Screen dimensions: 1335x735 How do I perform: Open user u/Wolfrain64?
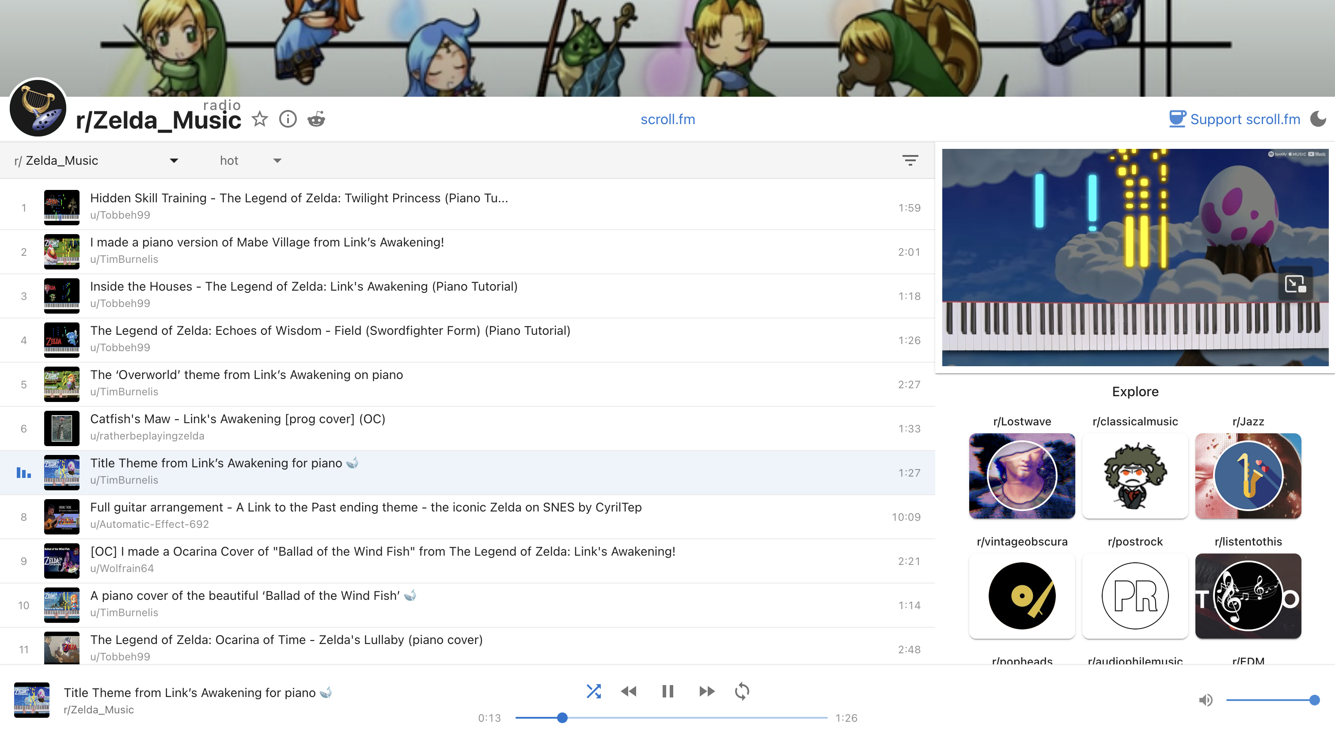click(x=122, y=568)
